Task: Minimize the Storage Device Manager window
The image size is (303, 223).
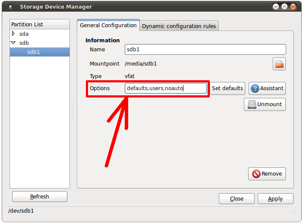Action: (x=276, y=7)
